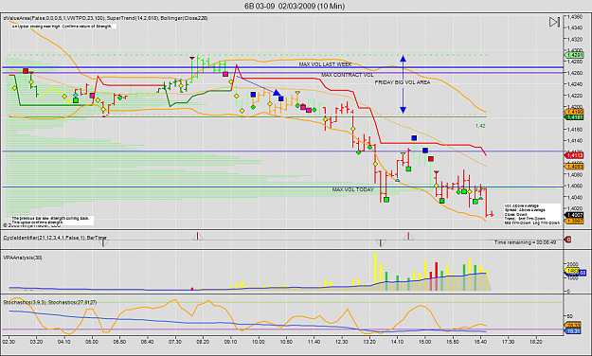Click the 1,4140 price axis label
592x356 pixels.
tap(575, 140)
